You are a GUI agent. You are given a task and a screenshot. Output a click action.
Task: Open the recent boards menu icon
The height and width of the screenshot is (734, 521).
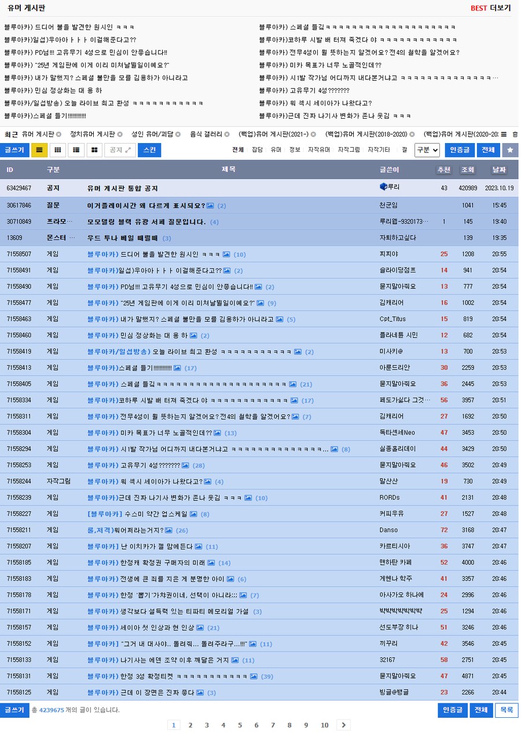pyautogui.click(x=504, y=134)
